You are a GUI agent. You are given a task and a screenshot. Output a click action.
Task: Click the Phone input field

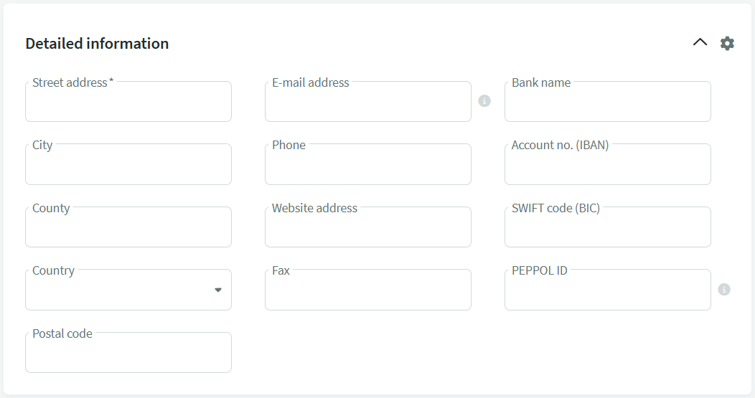[x=368, y=166]
